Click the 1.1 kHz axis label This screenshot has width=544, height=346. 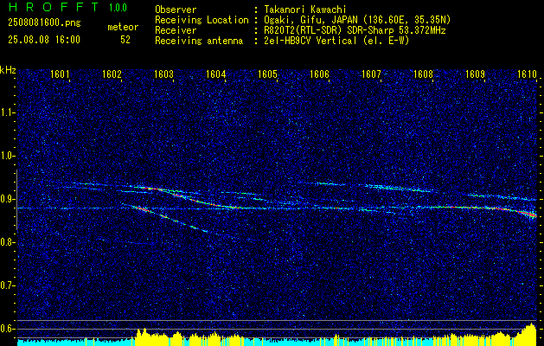(x=7, y=112)
